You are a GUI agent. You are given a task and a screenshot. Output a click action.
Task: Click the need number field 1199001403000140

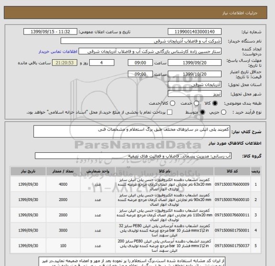pos(194,32)
